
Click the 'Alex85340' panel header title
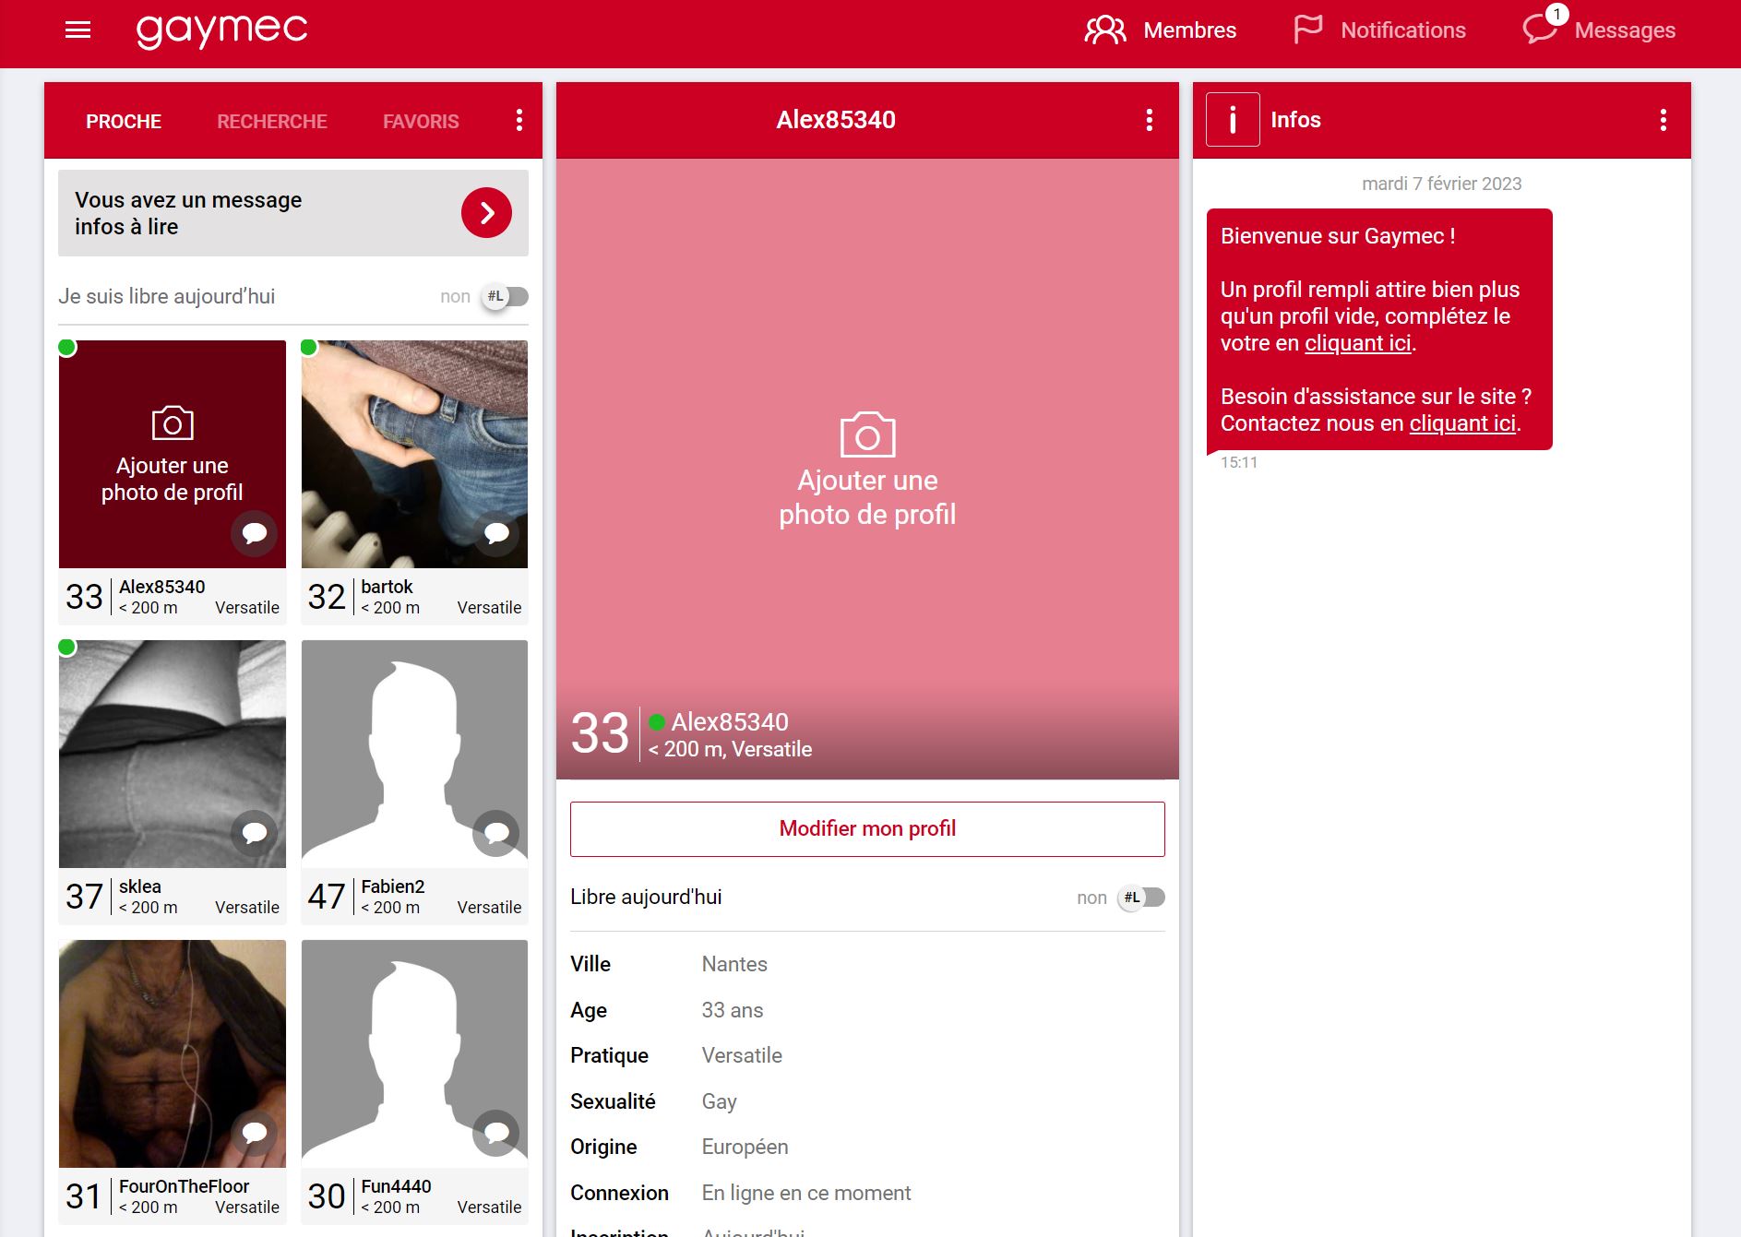836,120
